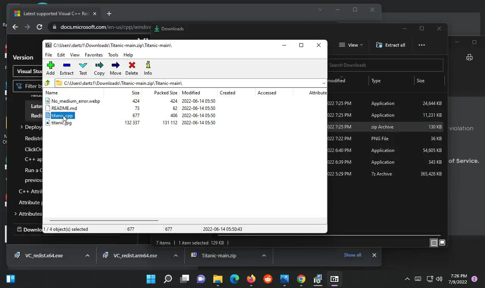This screenshot has height=288, width=485.
Task: Sort by the Type column in Explorer
Action: click(376, 81)
